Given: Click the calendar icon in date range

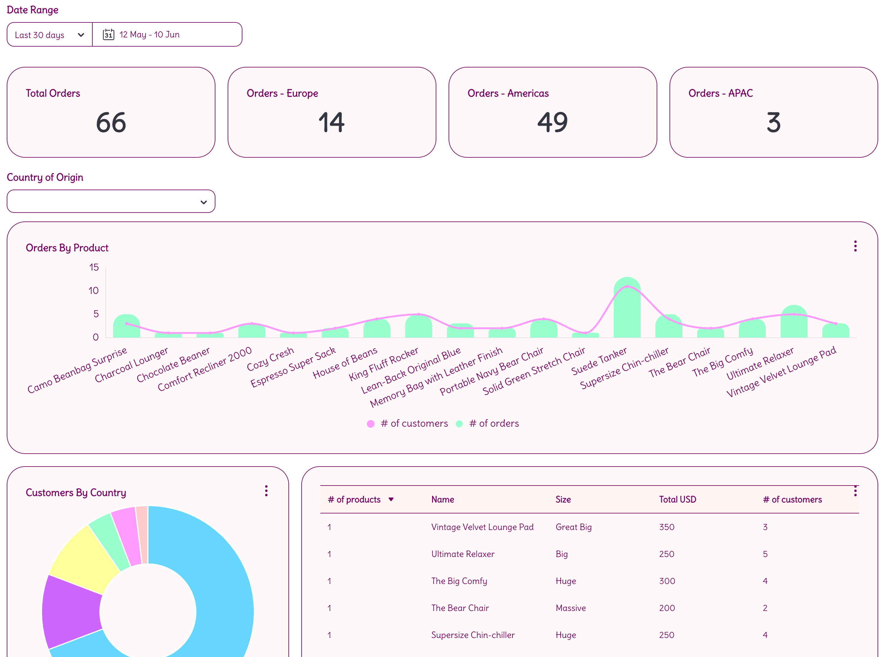Looking at the screenshot, I should (108, 35).
